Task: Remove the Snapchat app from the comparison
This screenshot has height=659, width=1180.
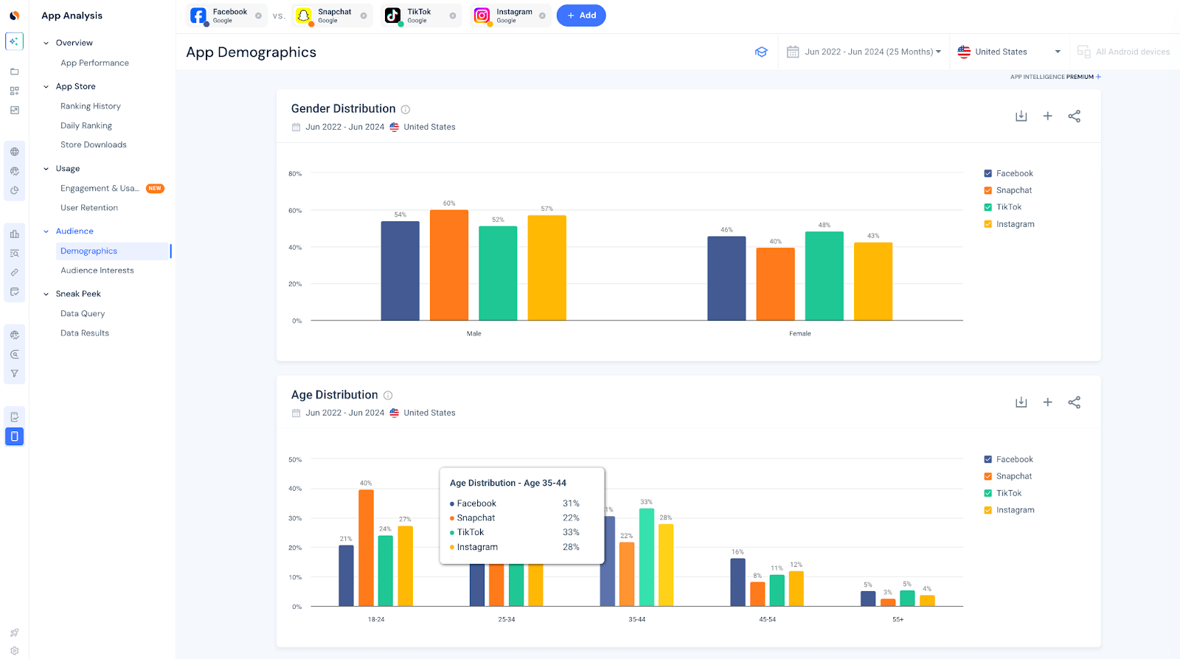Action: 364,15
